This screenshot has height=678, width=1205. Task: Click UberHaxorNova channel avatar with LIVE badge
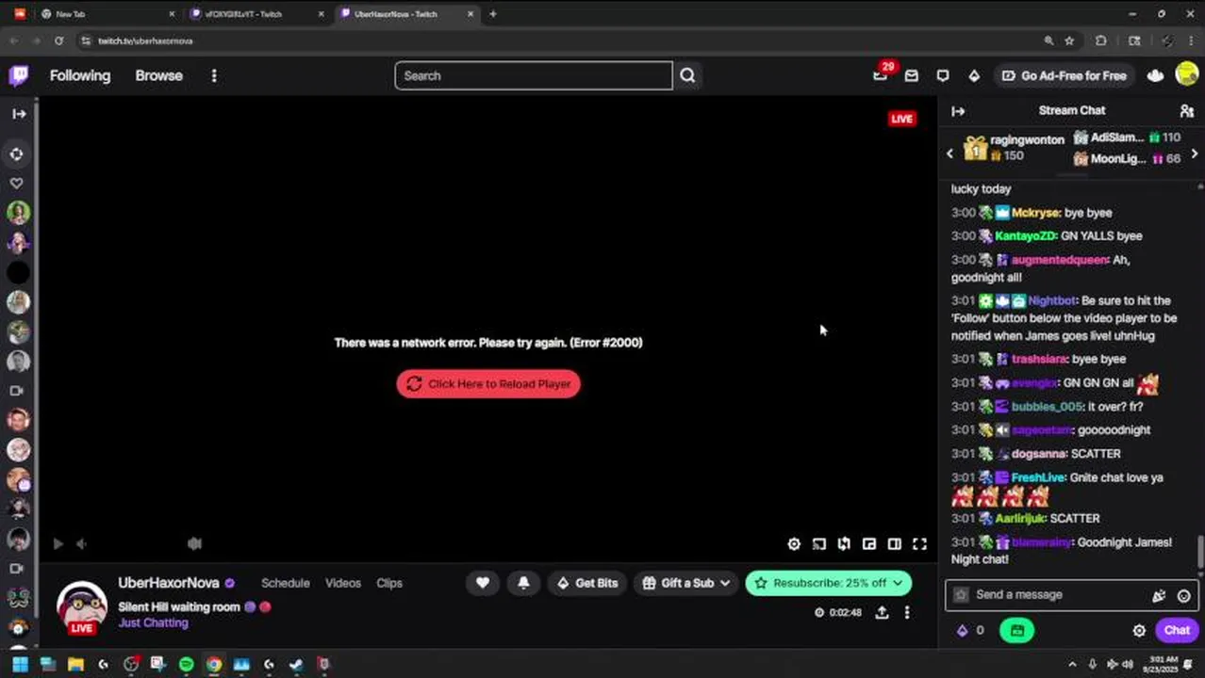tap(82, 605)
